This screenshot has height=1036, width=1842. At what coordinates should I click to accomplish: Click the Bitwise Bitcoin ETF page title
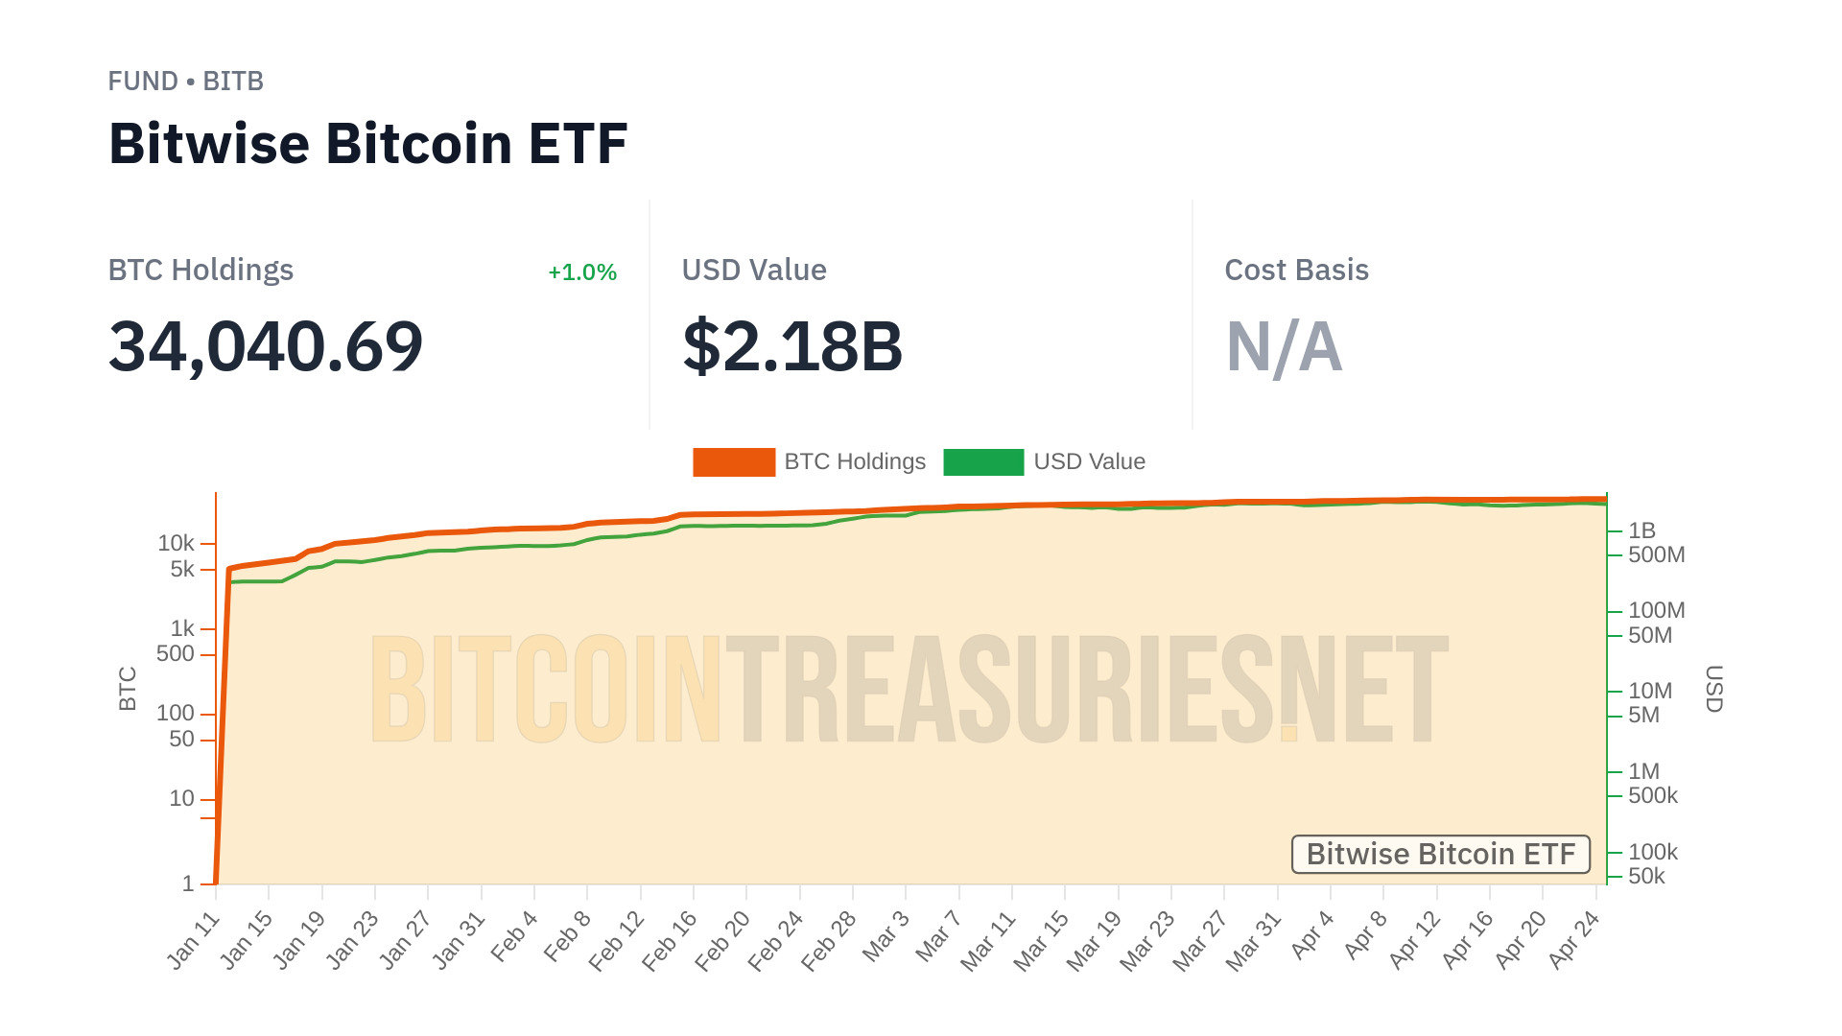367,144
